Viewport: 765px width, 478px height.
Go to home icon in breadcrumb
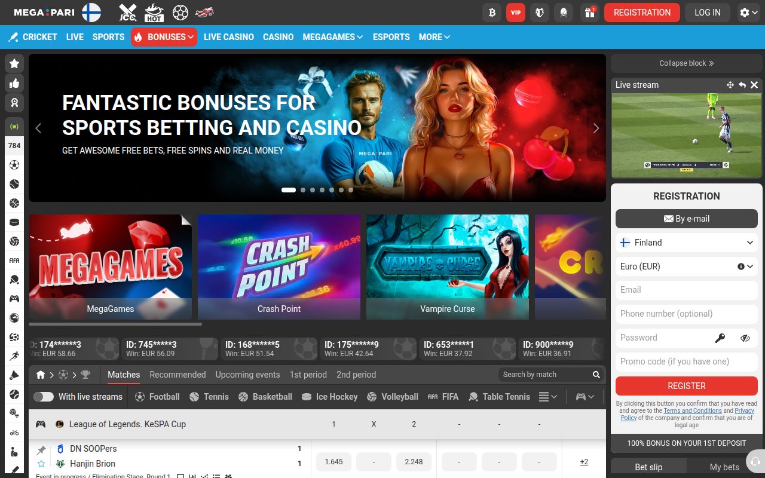[x=41, y=375]
